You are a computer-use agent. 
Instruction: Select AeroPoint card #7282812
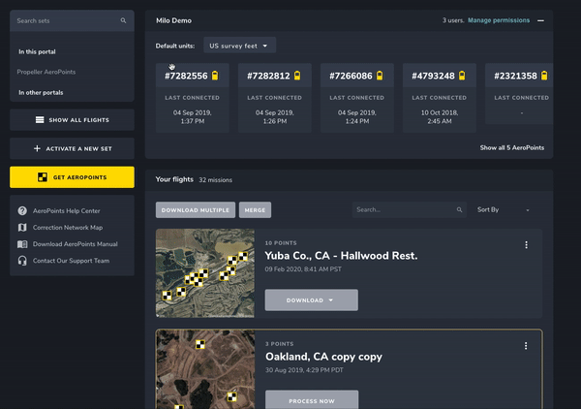[275, 98]
